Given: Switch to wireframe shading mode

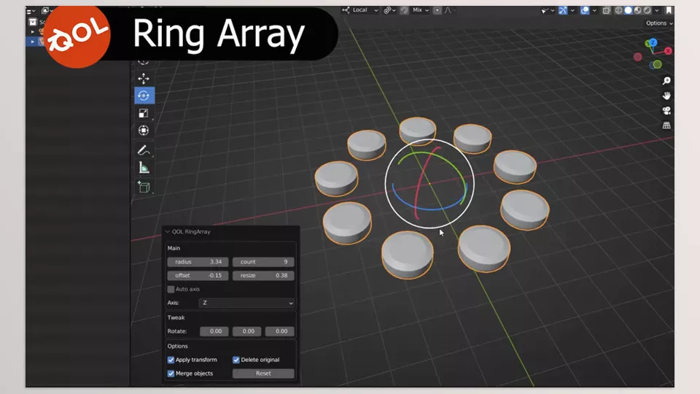Looking at the screenshot, I should pos(618,10).
